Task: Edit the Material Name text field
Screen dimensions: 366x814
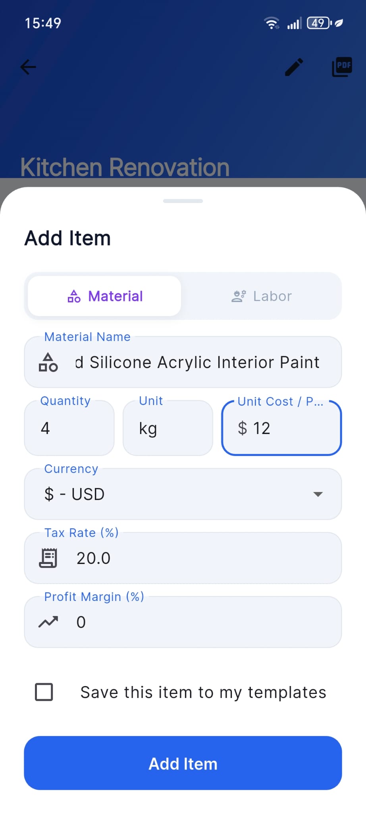Action: point(183,362)
